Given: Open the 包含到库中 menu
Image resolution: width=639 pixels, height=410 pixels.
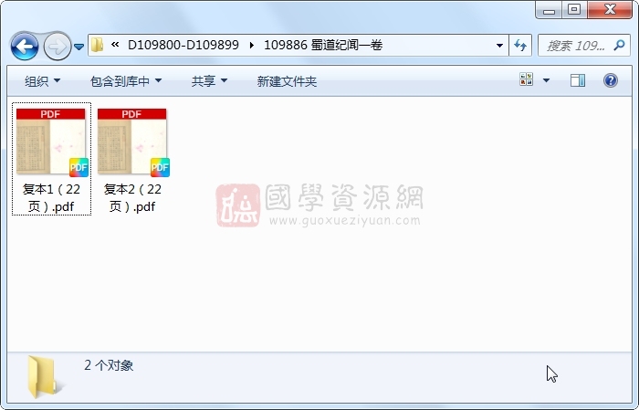Looking at the screenshot, I should click(126, 81).
